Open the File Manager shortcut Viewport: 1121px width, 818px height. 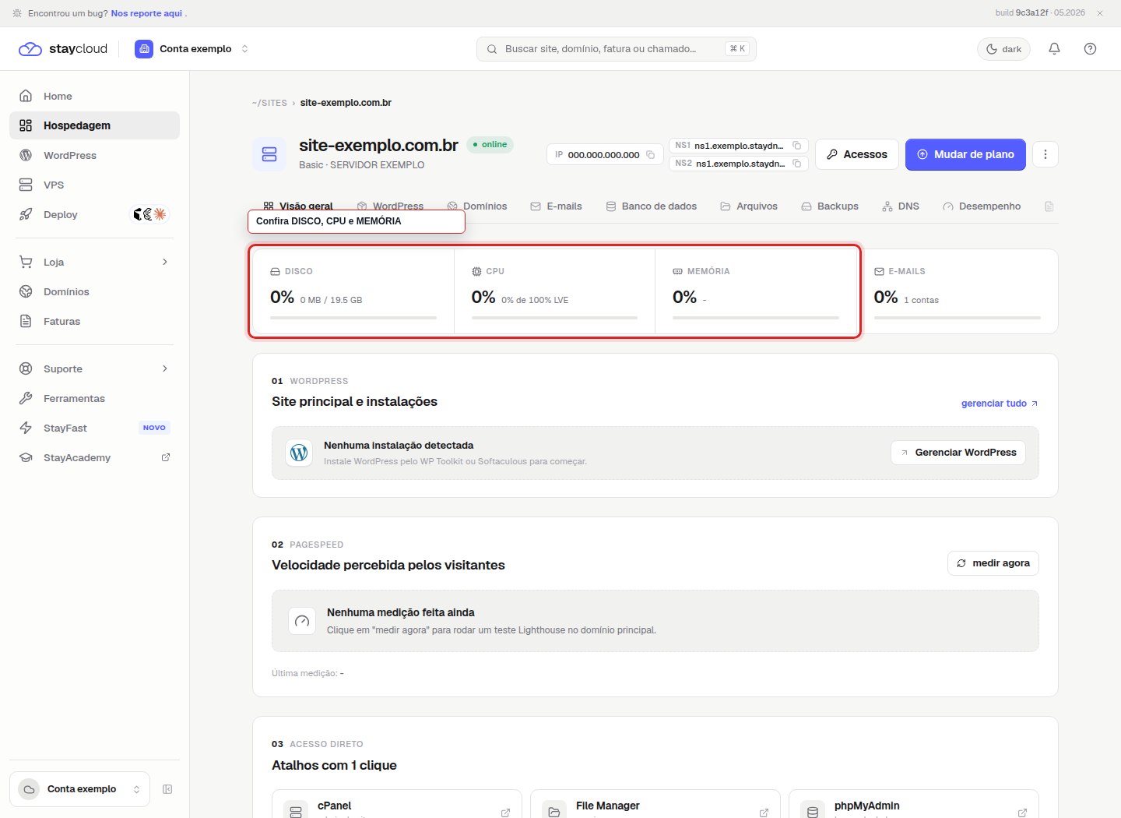655,805
